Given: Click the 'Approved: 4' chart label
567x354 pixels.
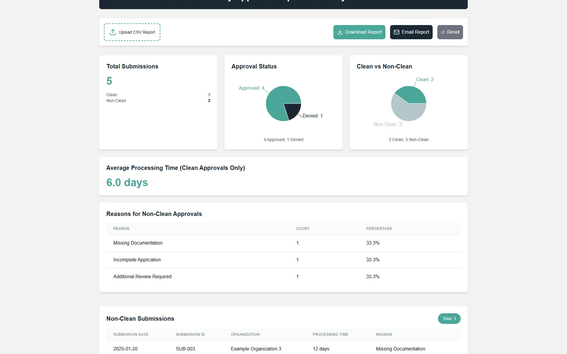Looking at the screenshot, I should coord(251,88).
